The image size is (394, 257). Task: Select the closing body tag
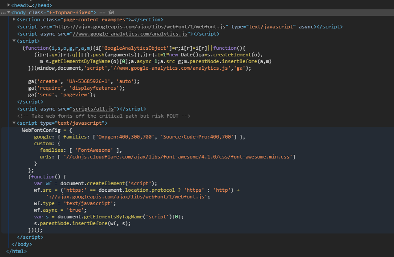pyautogui.click(x=21, y=244)
